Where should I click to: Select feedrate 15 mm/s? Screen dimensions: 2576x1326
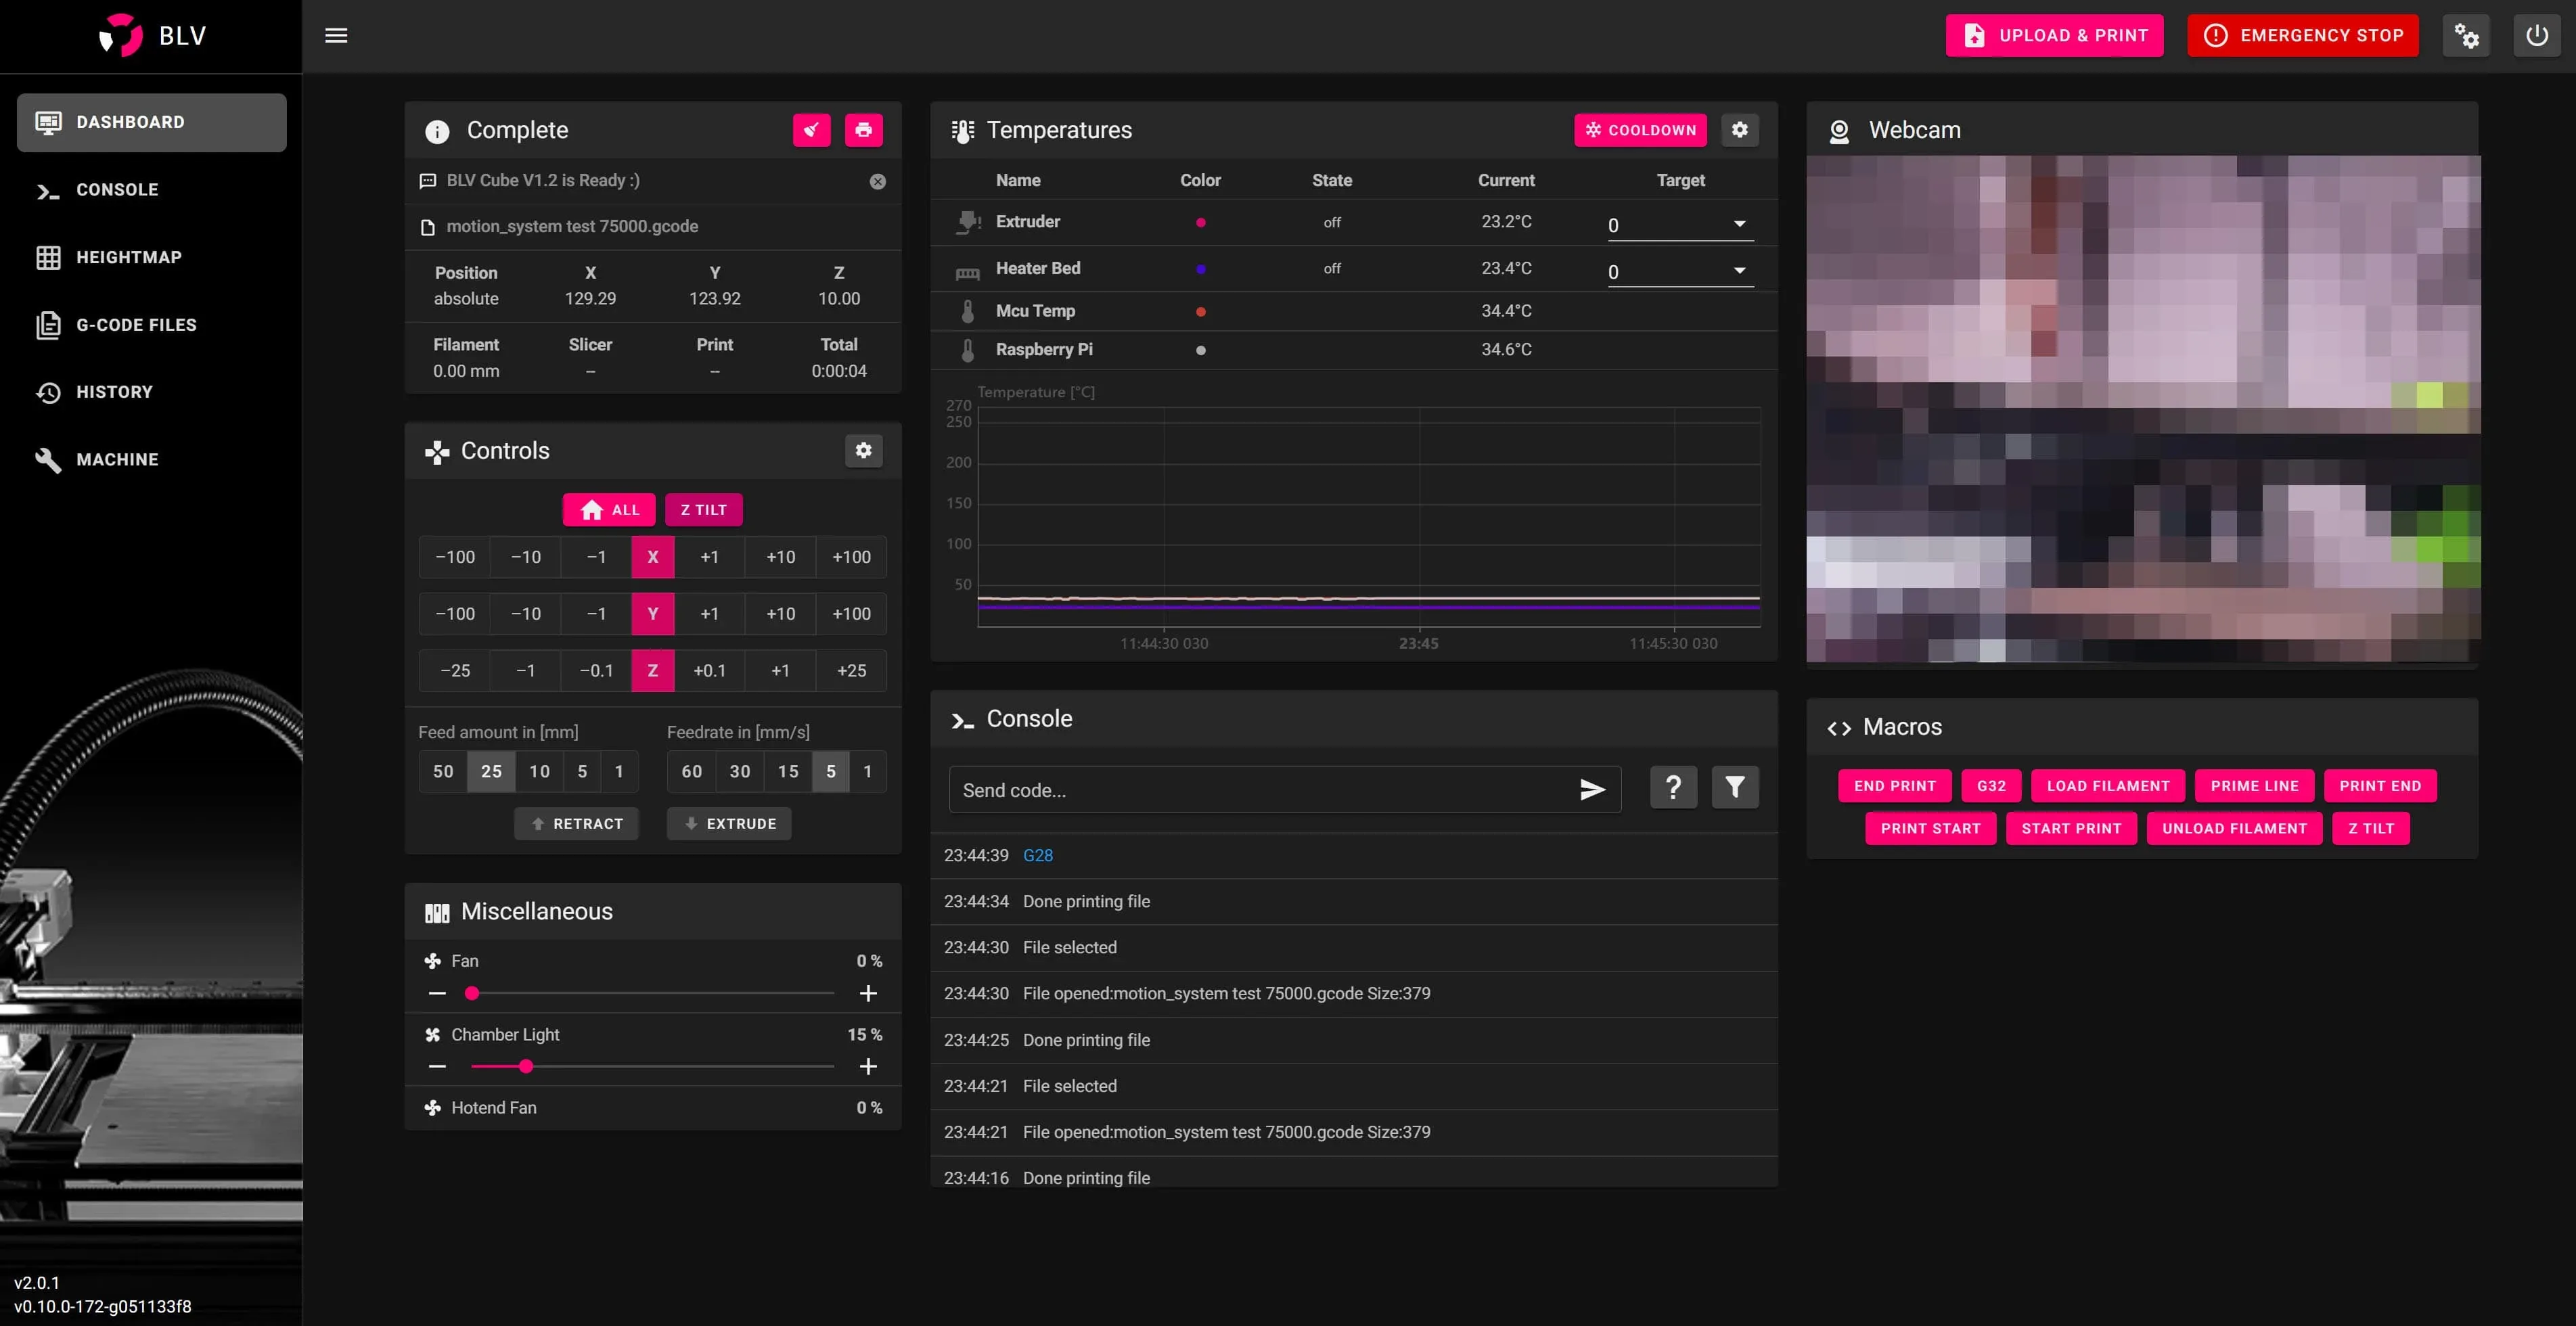click(788, 771)
